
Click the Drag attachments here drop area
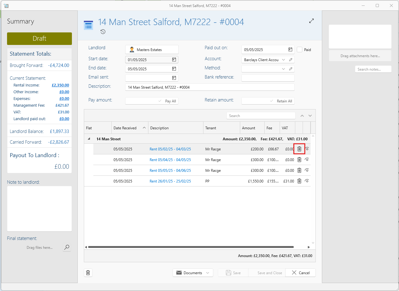pyautogui.click(x=360, y=56)
